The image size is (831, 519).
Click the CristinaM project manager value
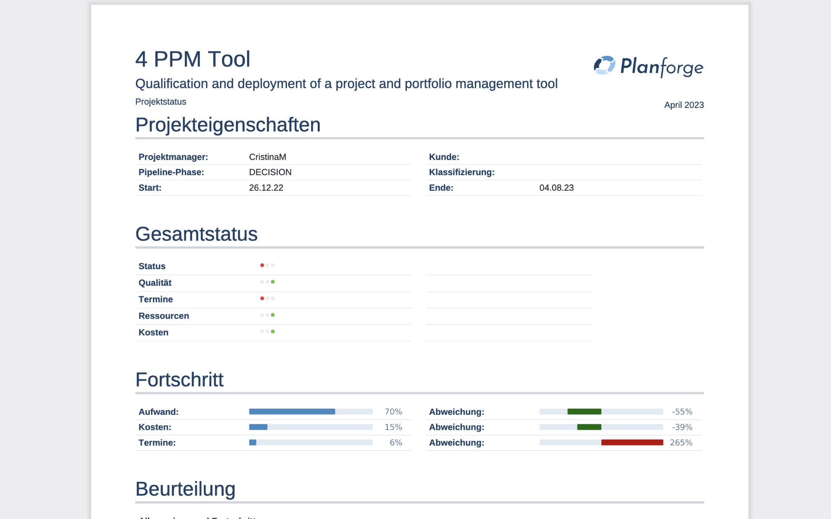pyautogui.click(x=267, y=157)
